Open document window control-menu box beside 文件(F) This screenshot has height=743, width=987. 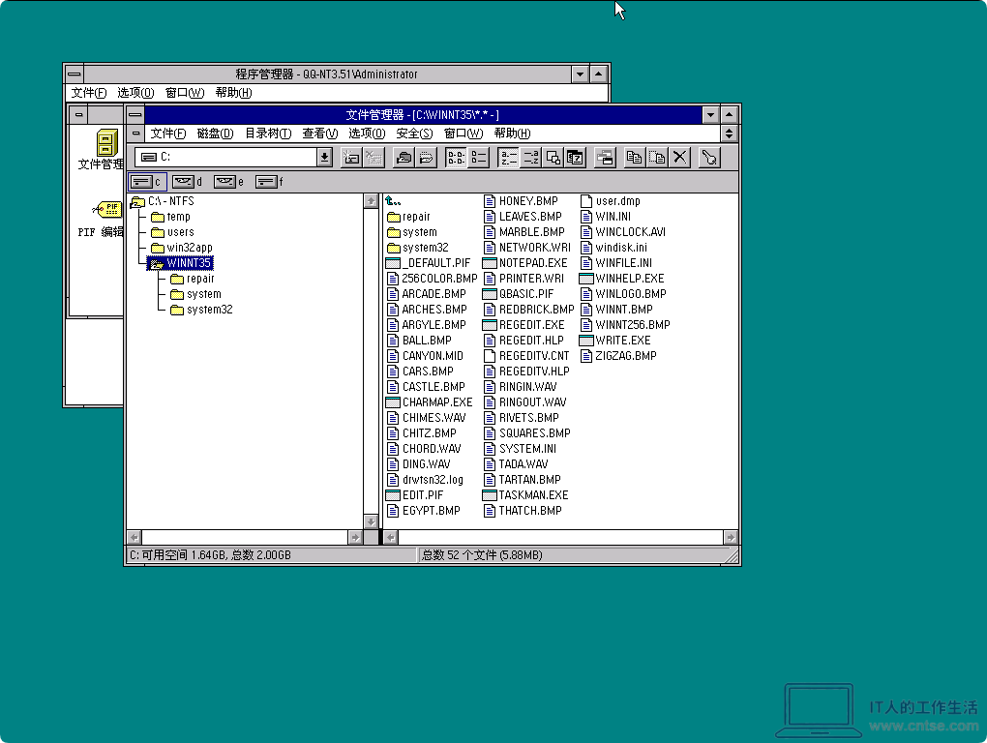click(x=135, y=134)
